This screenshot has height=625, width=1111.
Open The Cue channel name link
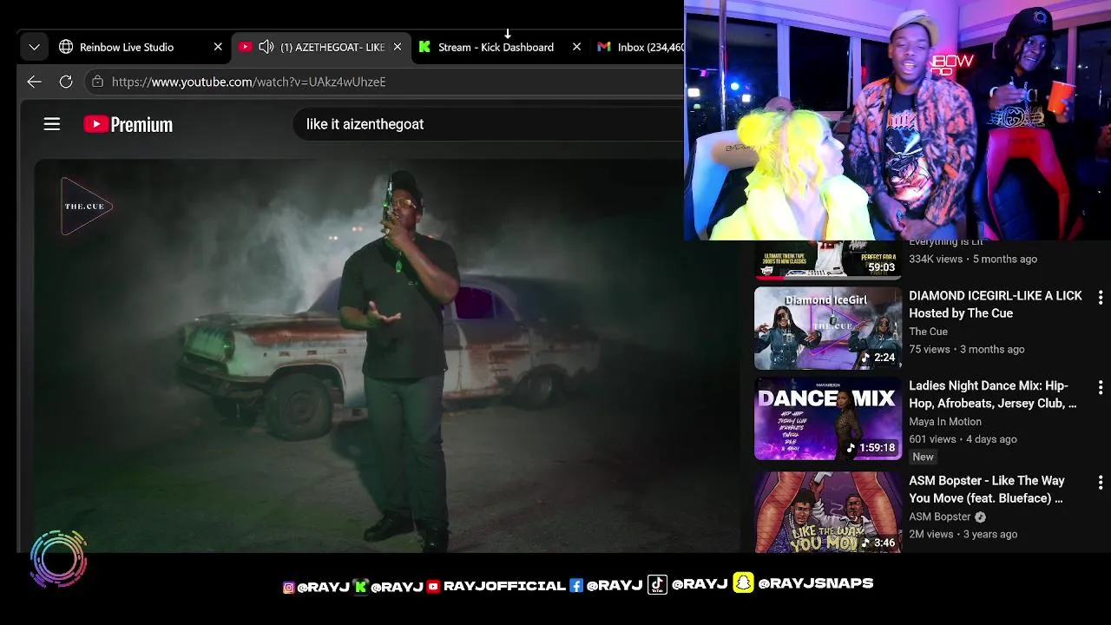point(928,332)
